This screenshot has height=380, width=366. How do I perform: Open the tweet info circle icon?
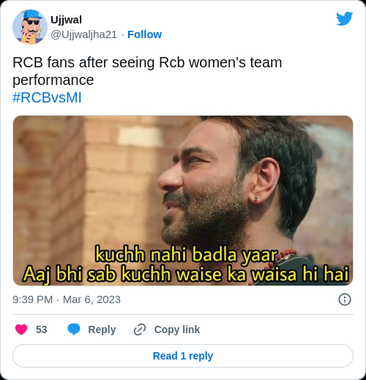[x=345, y=299]
